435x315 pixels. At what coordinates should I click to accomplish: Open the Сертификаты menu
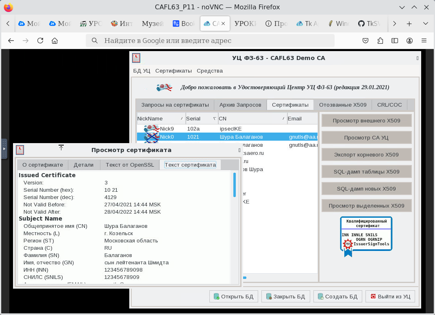173,71
